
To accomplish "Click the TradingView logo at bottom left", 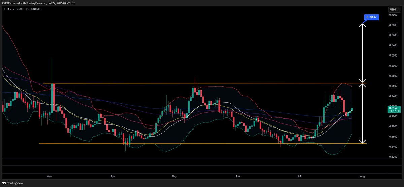I will [x=13, y=183].
